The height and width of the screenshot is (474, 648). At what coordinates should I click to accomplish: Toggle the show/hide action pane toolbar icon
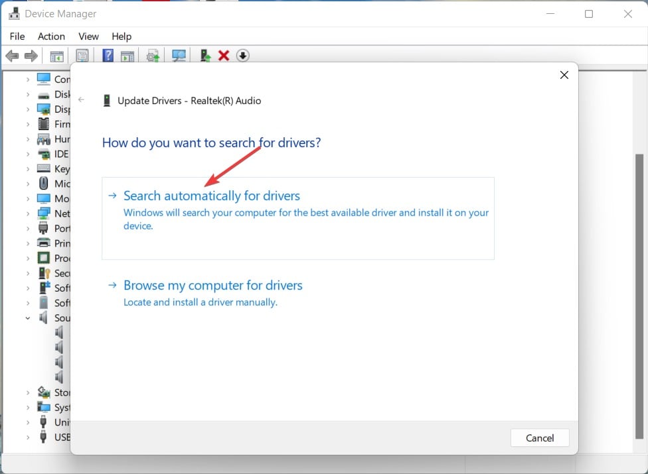(127, 56)
